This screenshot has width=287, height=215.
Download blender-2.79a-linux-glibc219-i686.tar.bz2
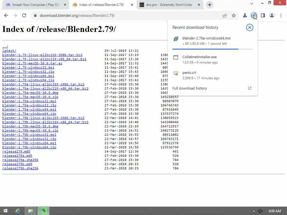click(x=43, y=84)
